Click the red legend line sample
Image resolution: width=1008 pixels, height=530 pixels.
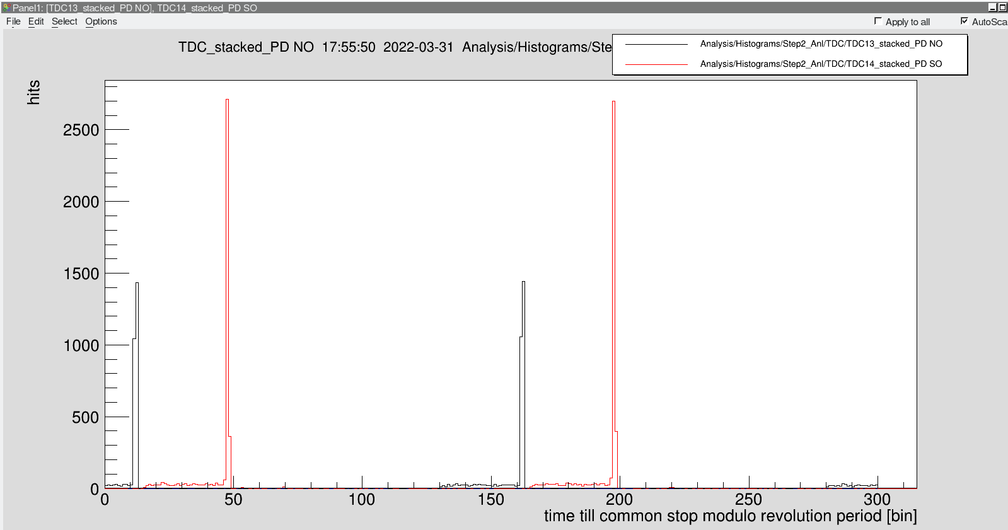[656, 64]
